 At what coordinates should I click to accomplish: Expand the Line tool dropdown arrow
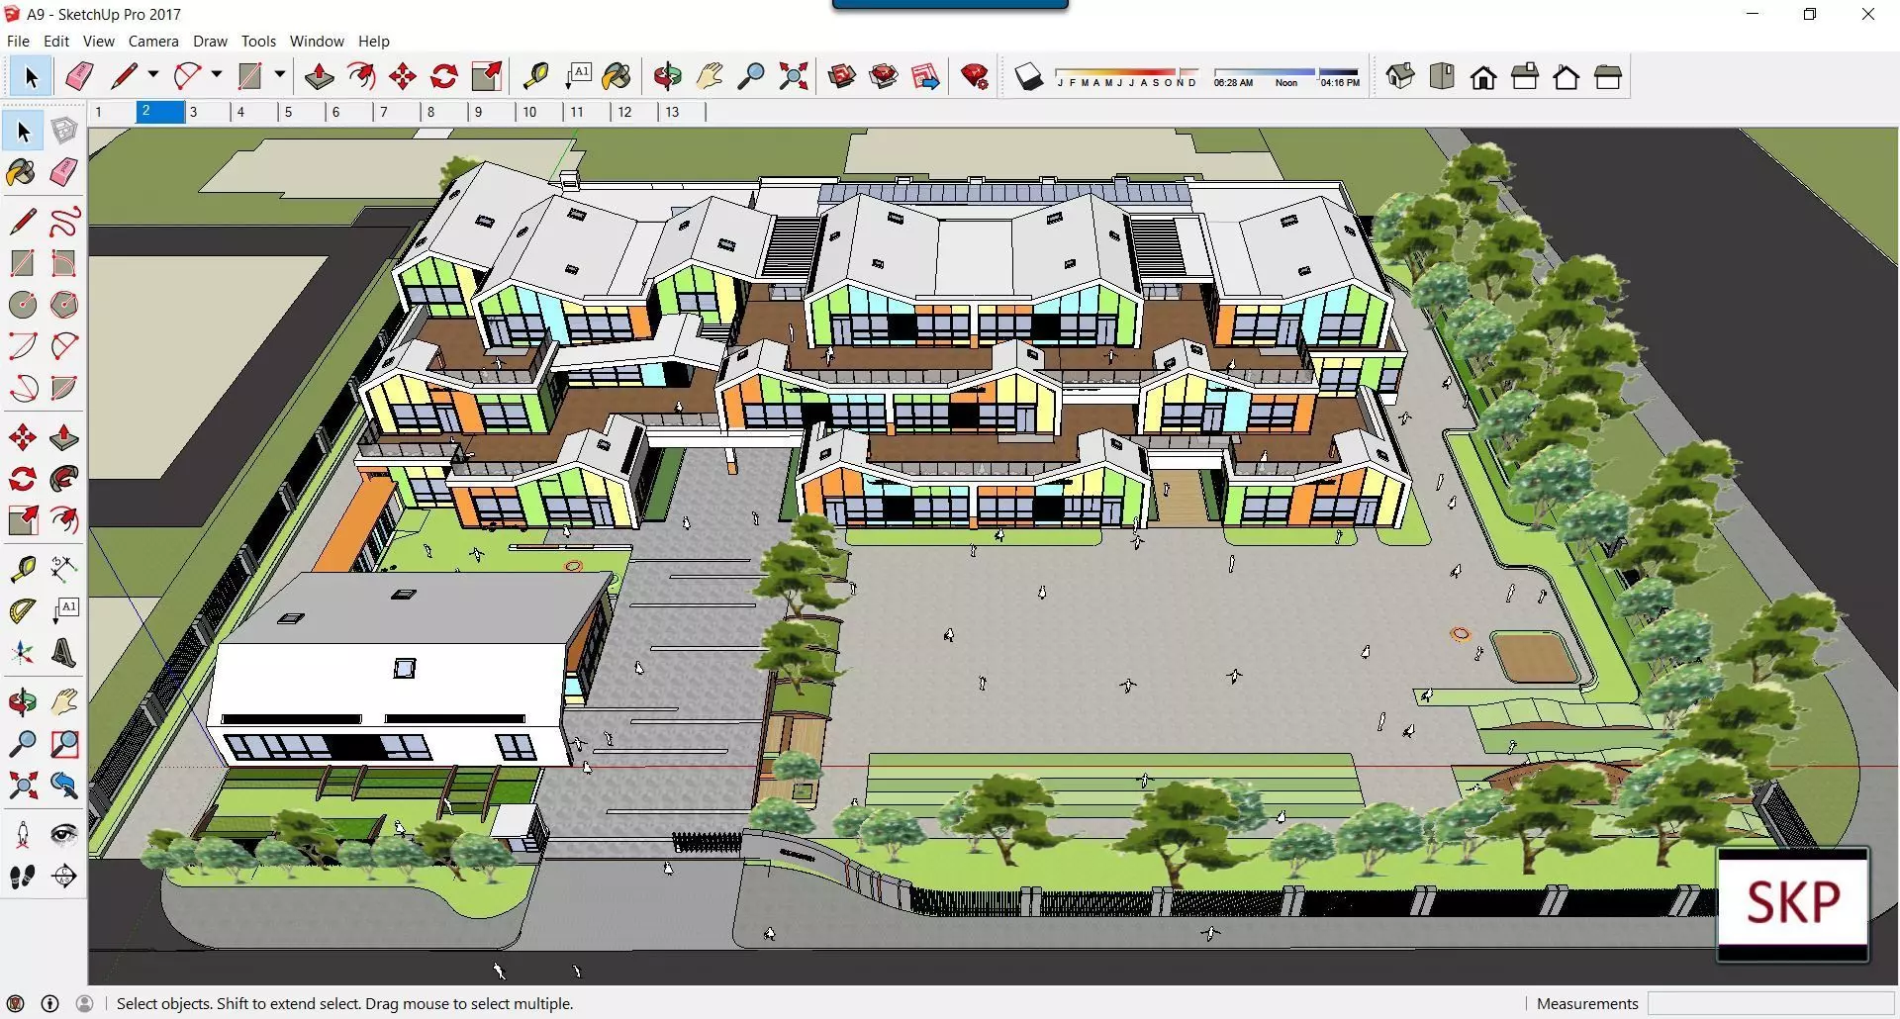point(152,75)
